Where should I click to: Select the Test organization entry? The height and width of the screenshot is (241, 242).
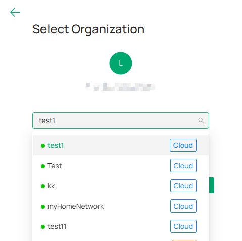121,166
